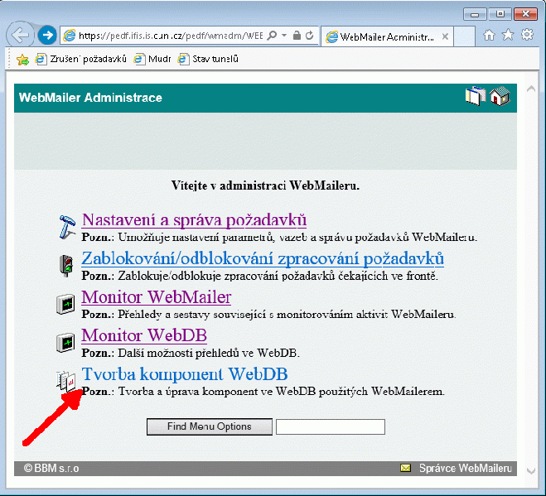
Task: Click the browser Back arrow button
Action: (x=20, y=35)
